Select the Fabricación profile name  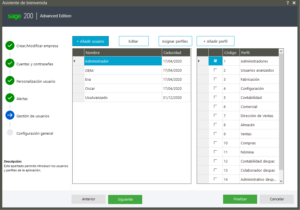pyautogui.click(x=250, y=79)
